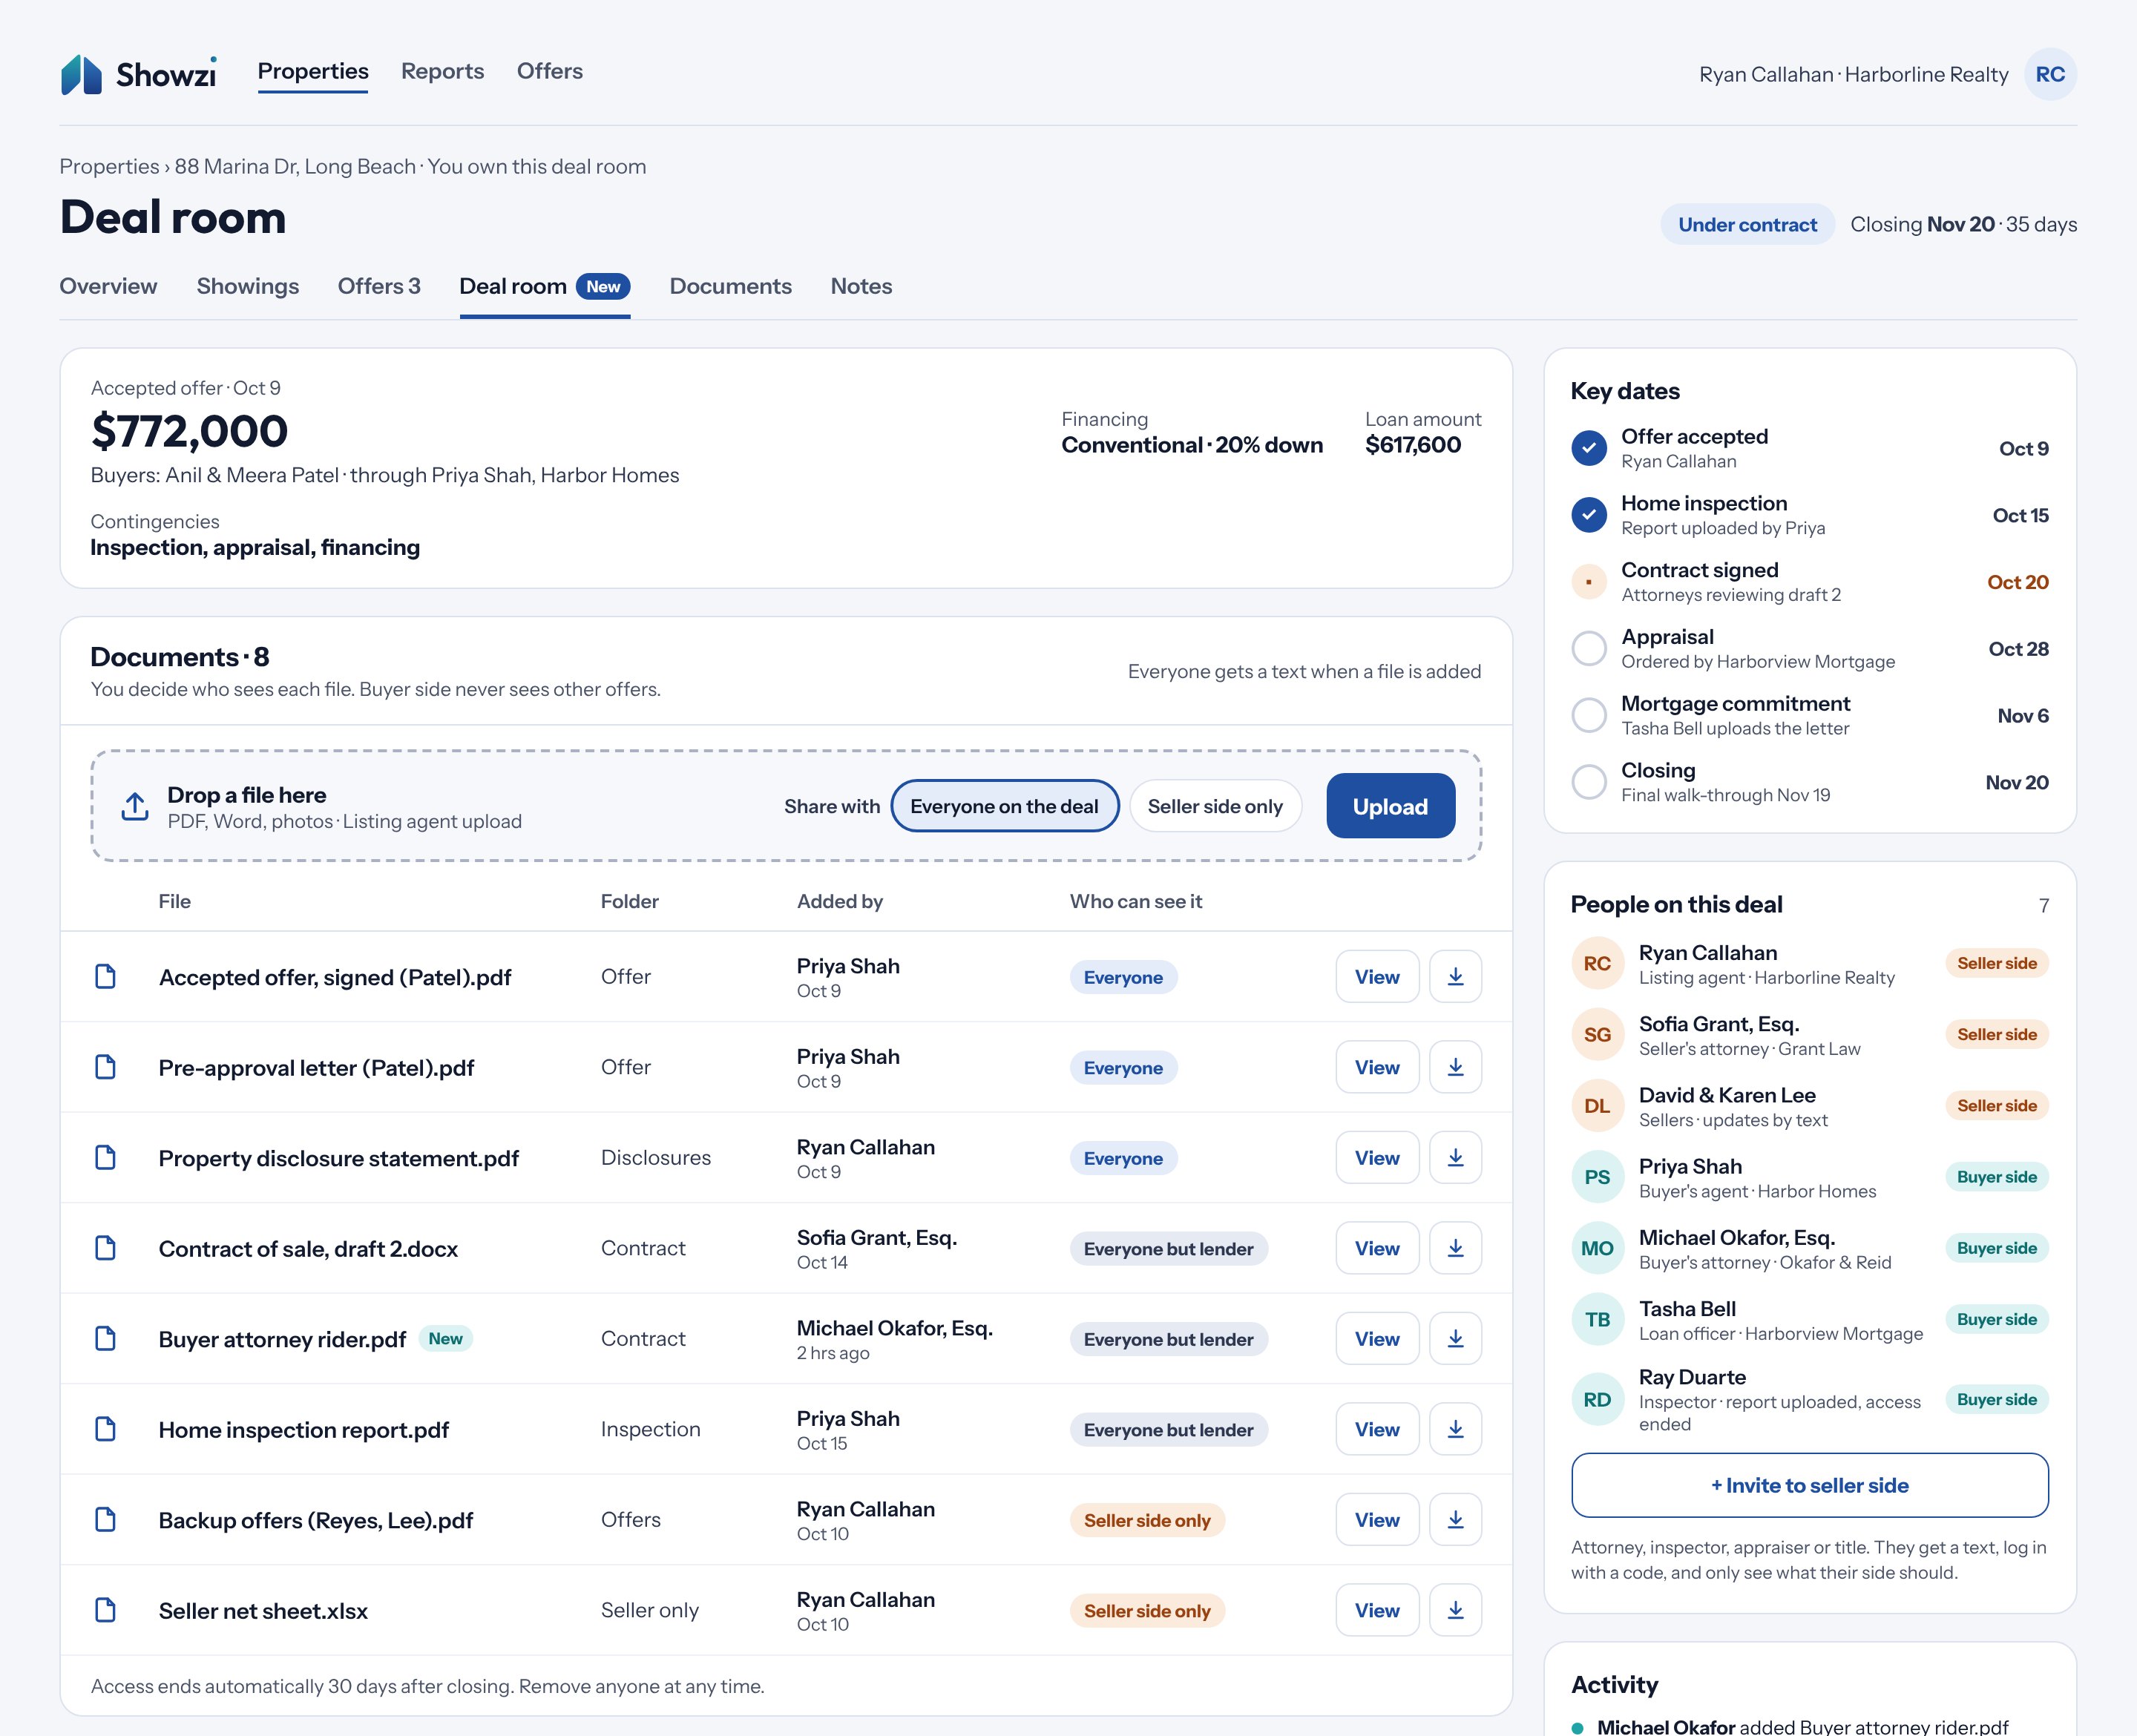The height and width of the screenshot is (1736, 2137).
Task: Click Invite to seller side button
Action: coord(1809,1485)
